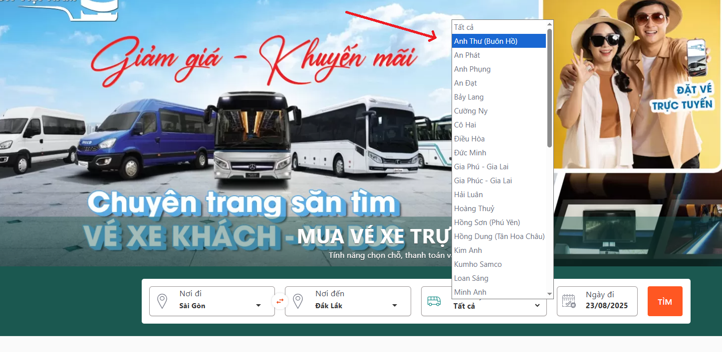Choose Hoàng Thuỷ operator

point(499,209)
